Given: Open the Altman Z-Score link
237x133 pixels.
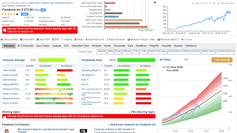Looking at the screenshot, I should coord(10,94).
